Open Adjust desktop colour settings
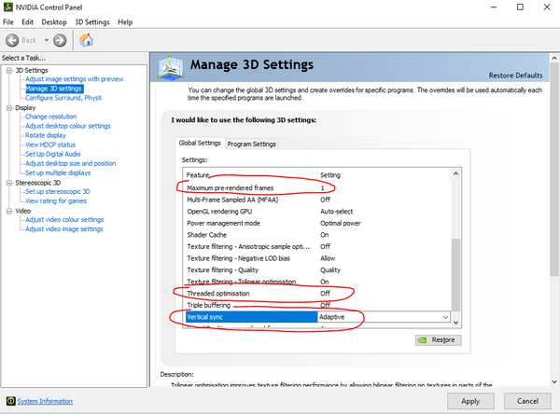The width and height of the screenshot is (560, 414). [68, 126]
